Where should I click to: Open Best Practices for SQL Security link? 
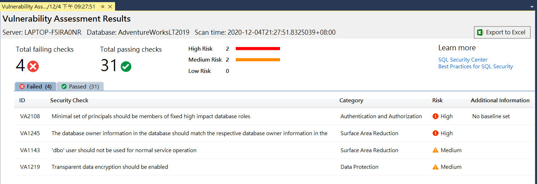(x=475, y=67)
